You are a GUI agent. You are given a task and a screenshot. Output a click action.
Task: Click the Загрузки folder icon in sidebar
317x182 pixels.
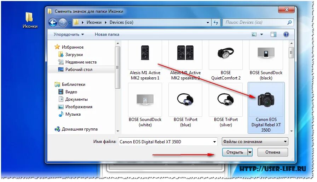coord(60,54)
